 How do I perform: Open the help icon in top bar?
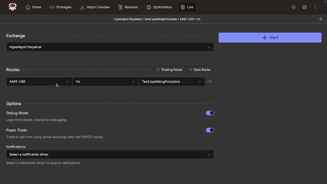tap(304, 7)
